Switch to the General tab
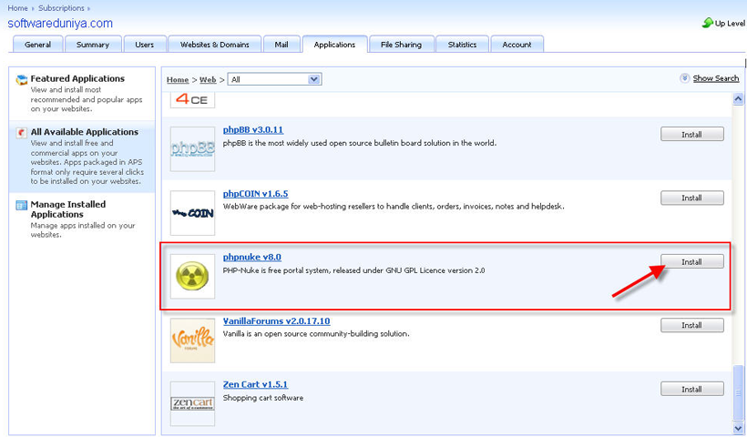This screenshot has width=747, height=437. tap(37, 45)
